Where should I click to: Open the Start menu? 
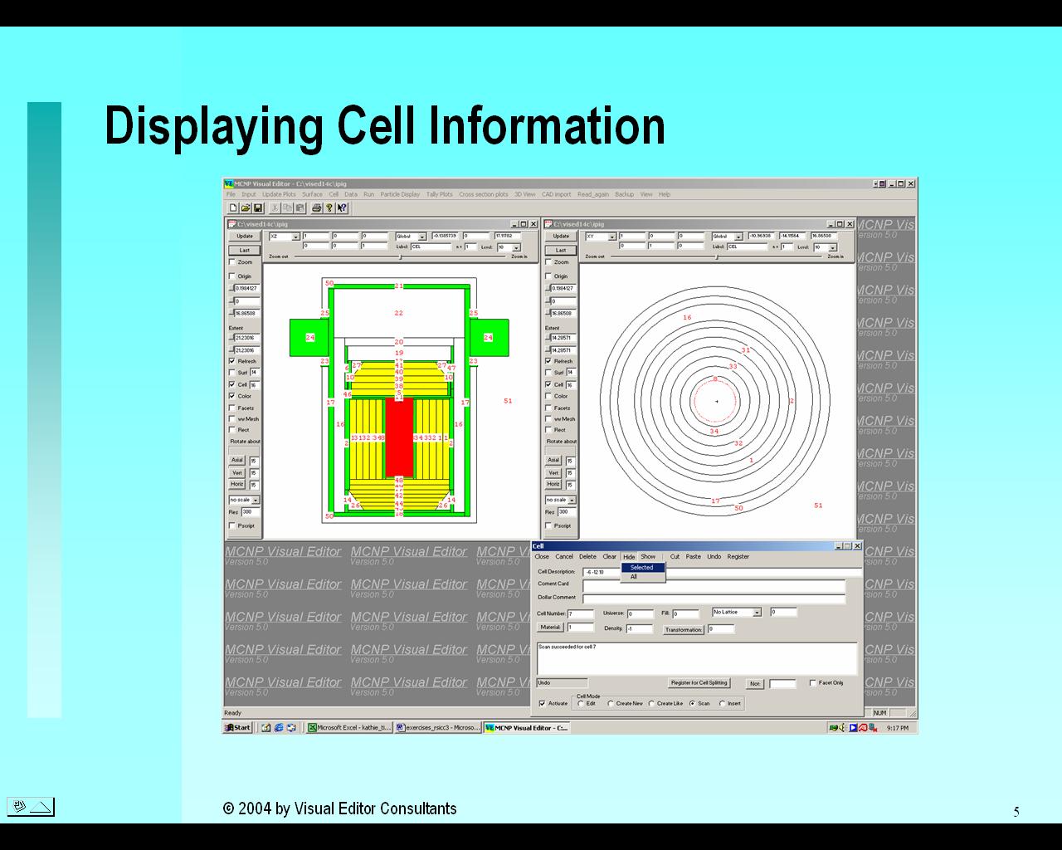click(237, 727)
